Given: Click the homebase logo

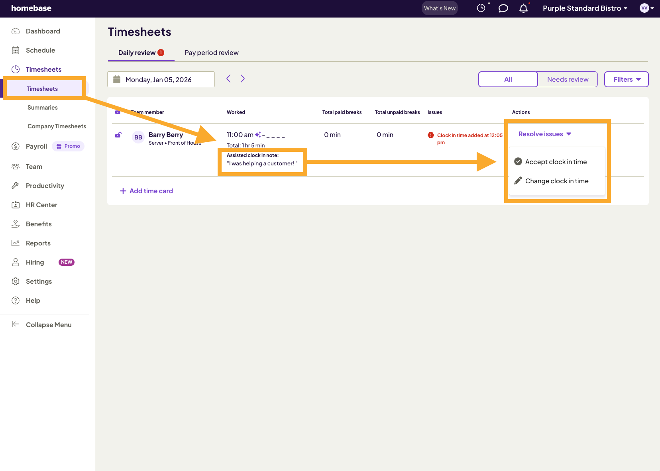Looking at the screenshot, I should tap(31, 8).
